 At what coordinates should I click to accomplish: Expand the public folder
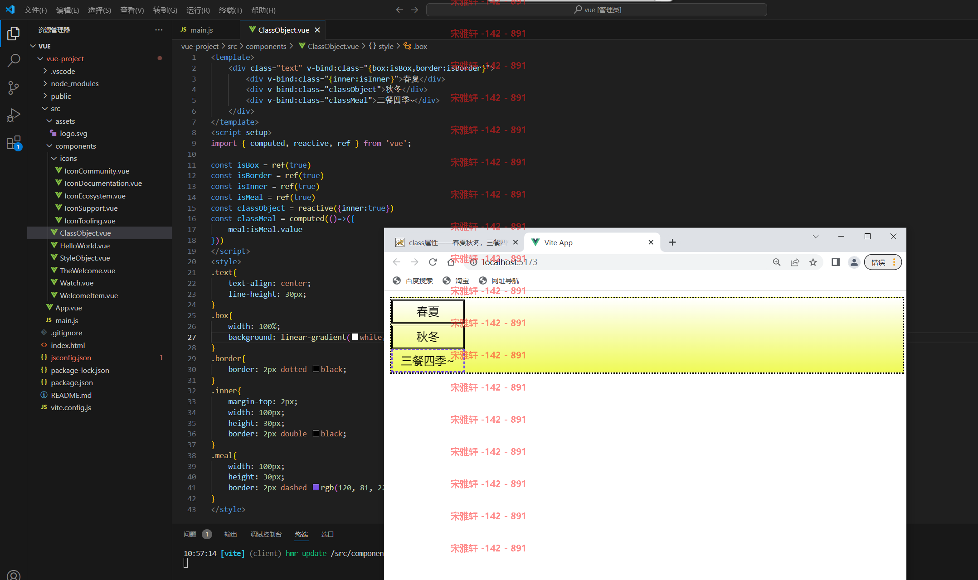pos(45,96)
